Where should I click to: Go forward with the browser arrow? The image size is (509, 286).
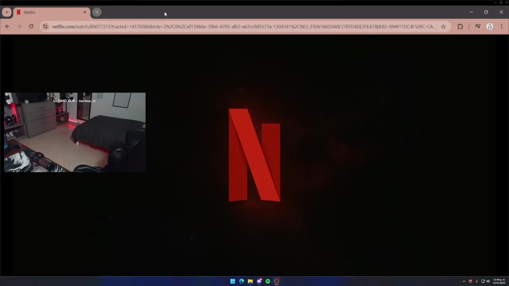point(19,27)
